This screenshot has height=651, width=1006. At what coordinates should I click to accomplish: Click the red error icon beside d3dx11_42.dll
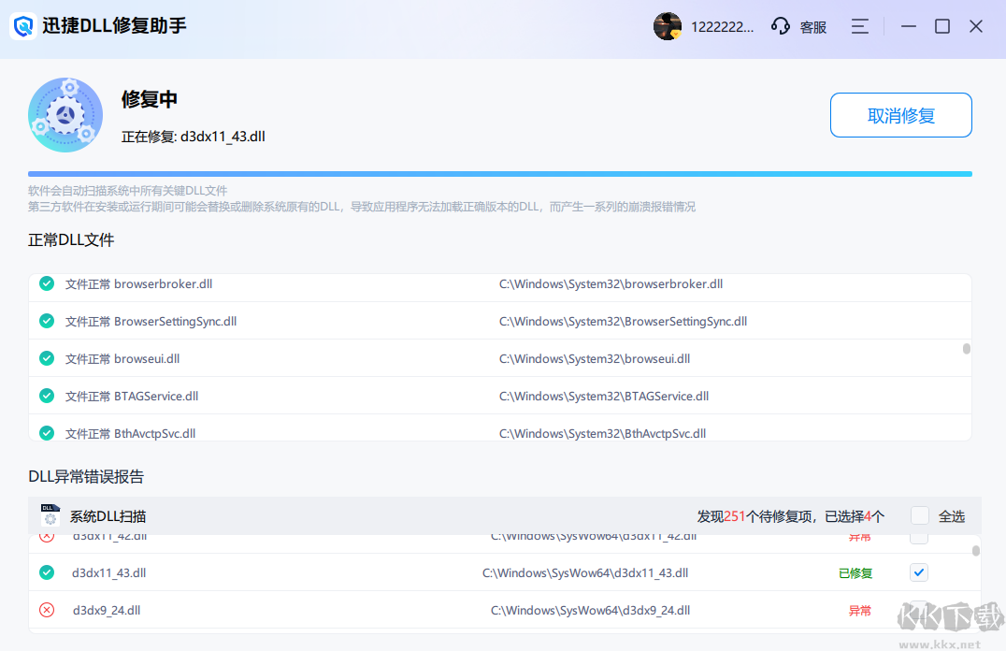point(46,535)
